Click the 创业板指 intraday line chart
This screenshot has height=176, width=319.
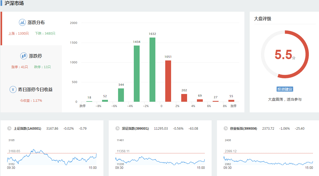pyautogui.click(x=268, y=158)
